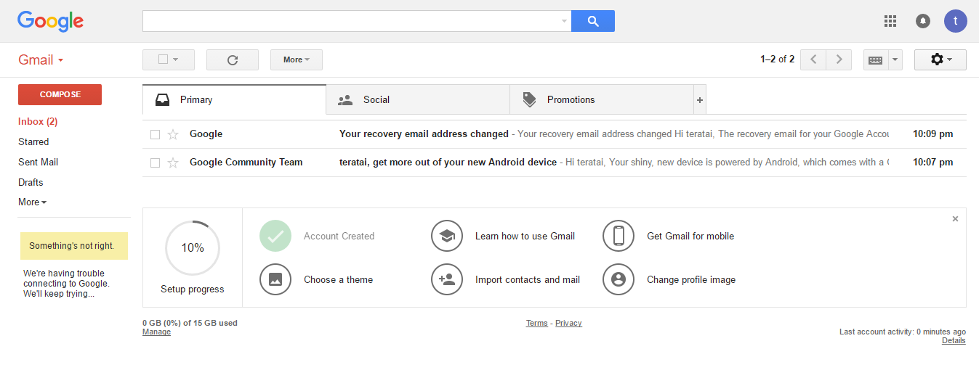Open the More actions dropdown button

(x=297, y=59)
